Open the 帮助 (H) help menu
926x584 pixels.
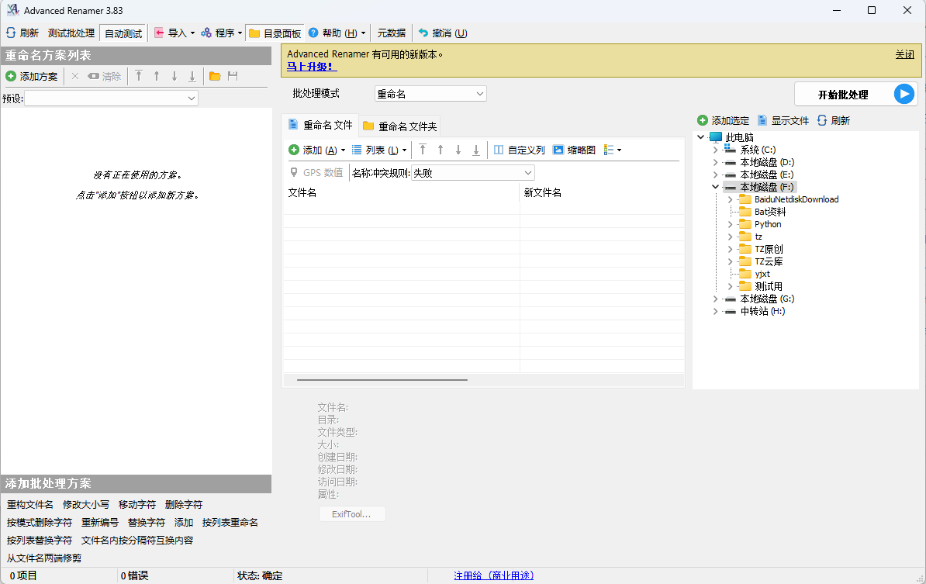(x=337, y=33)
